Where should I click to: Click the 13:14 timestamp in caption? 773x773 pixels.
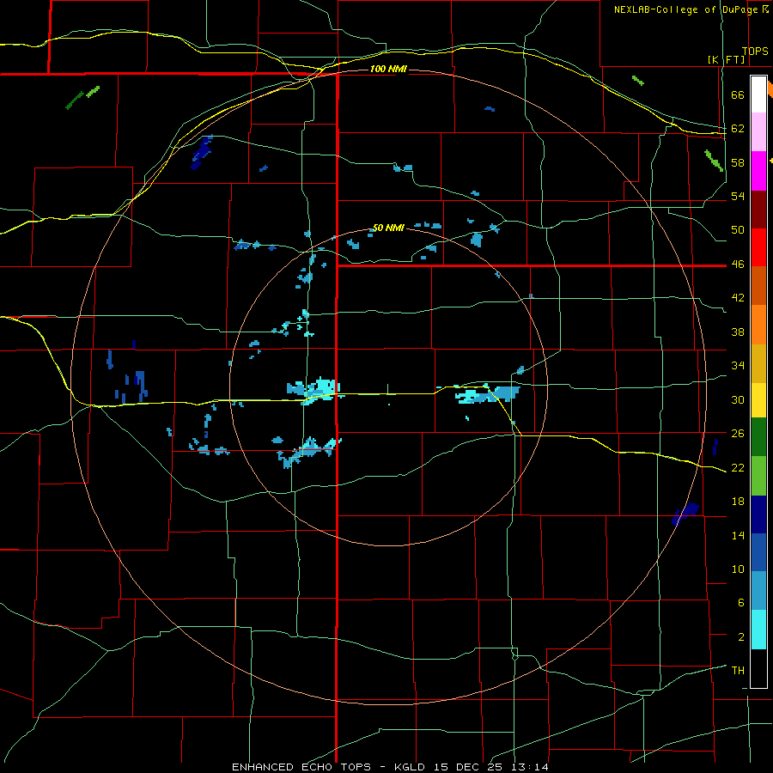click(x=531, y=767)
